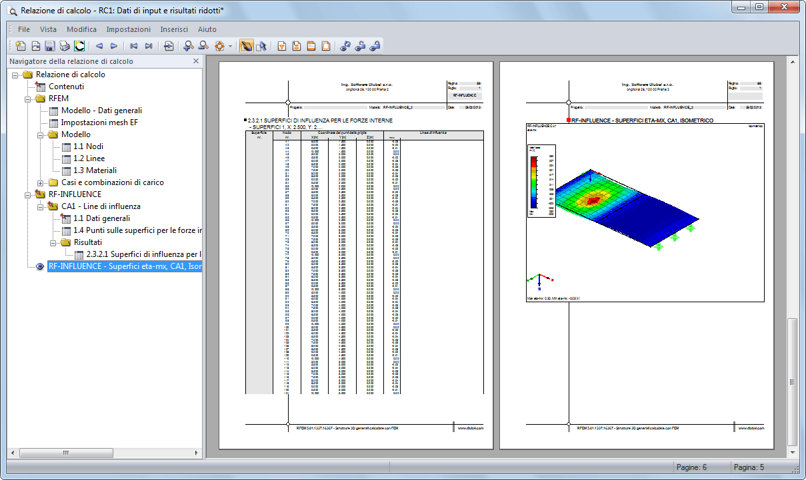Select 1.1 Nodi in the tree
806x480 pixels.
88,146
